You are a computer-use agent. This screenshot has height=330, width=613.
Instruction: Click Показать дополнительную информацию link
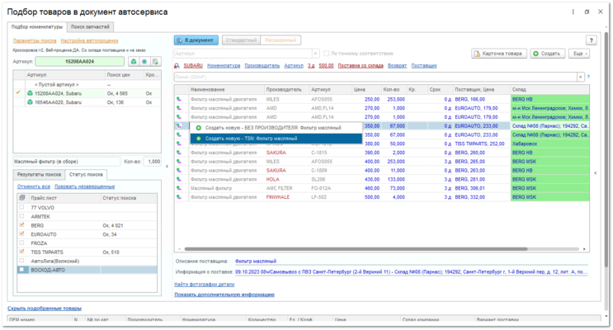(x=224, y=295)
